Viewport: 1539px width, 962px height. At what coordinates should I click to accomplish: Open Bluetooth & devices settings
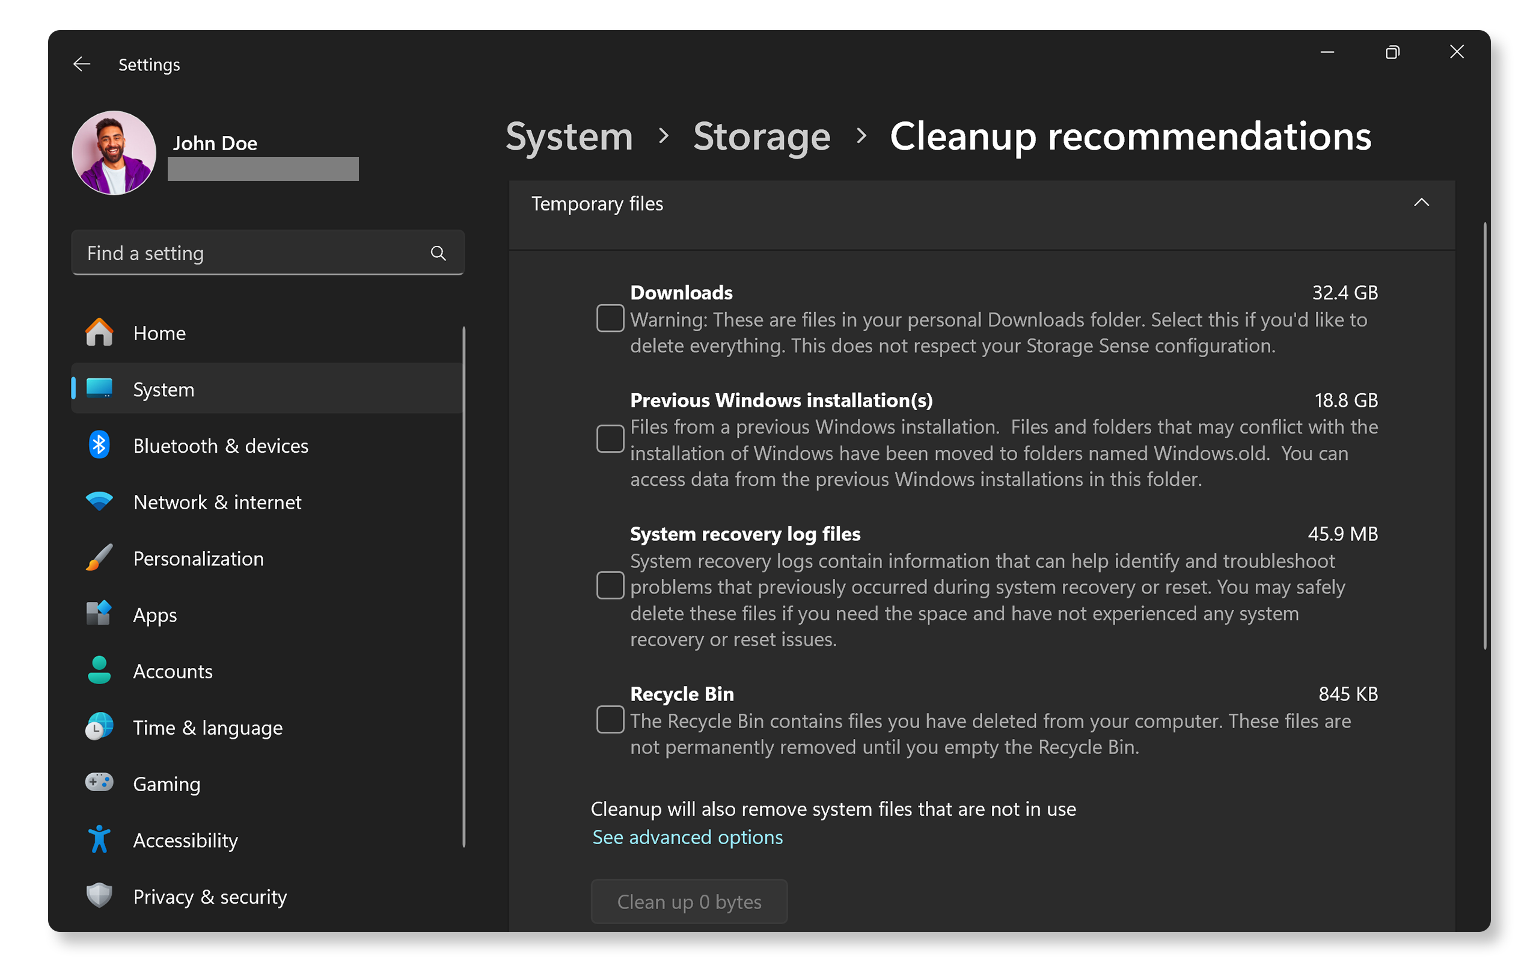pos(267,446)
